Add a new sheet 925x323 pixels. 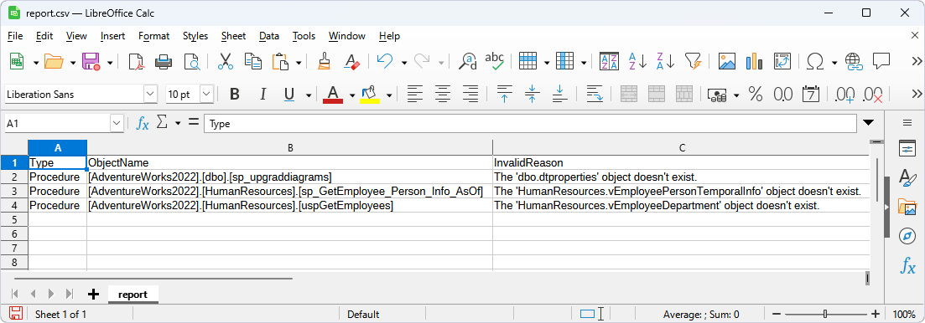(92, 295)
